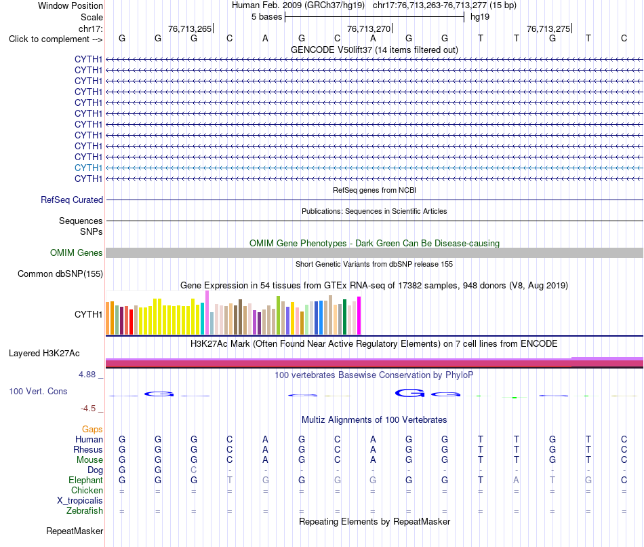Click the Common dbSNP(155) label
The image size is (644, 547).
click(60, 274)
